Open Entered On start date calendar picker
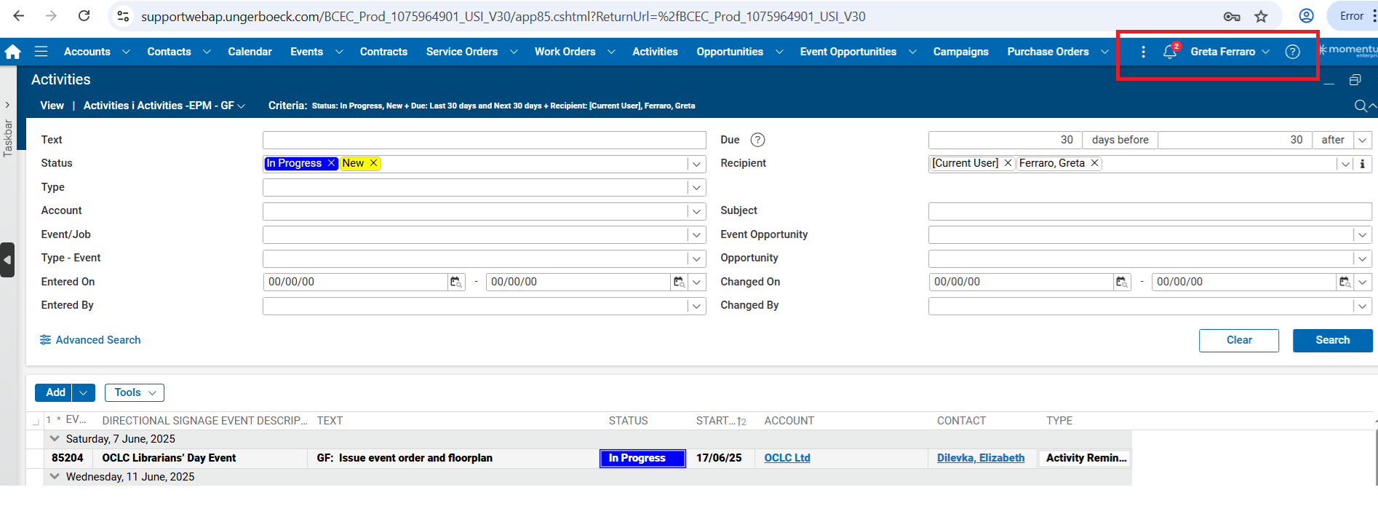The width and height of the screenshot is (1378, 514). (x=456, y=282)
